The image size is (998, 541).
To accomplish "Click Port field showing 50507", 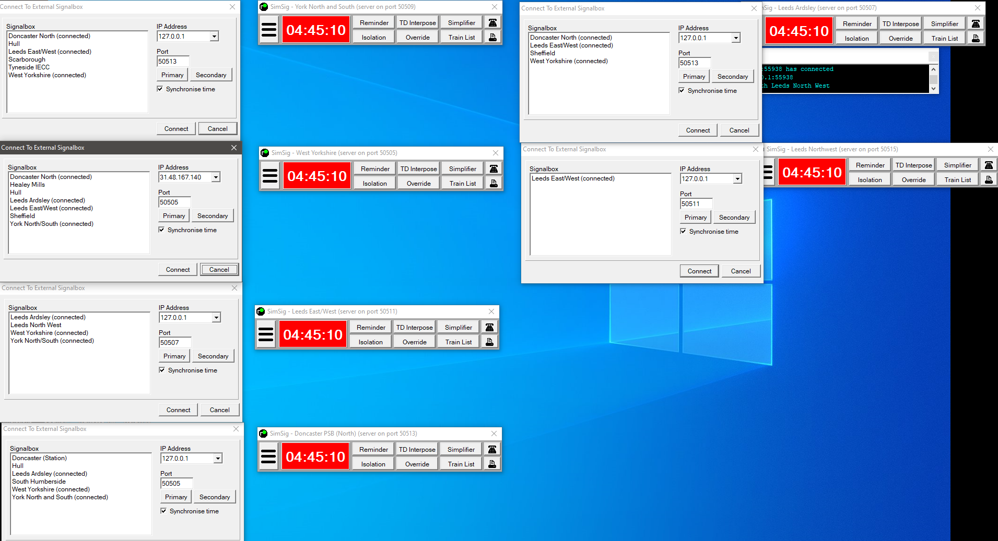I will [x=175, y=343].
